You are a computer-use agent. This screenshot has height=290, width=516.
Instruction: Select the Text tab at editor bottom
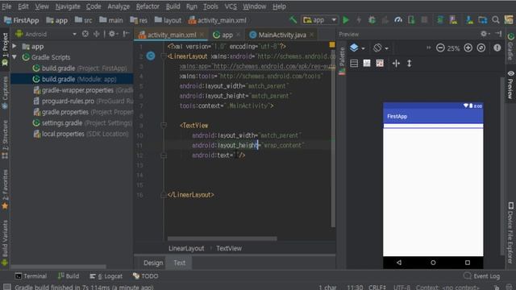click(x=179, y=263)
